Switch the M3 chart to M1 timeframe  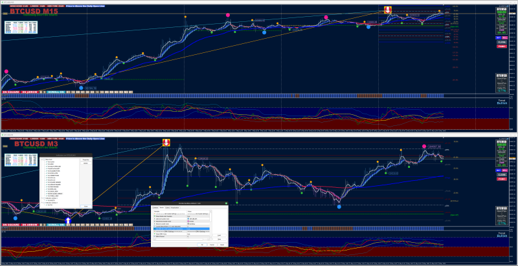[131, 225]
